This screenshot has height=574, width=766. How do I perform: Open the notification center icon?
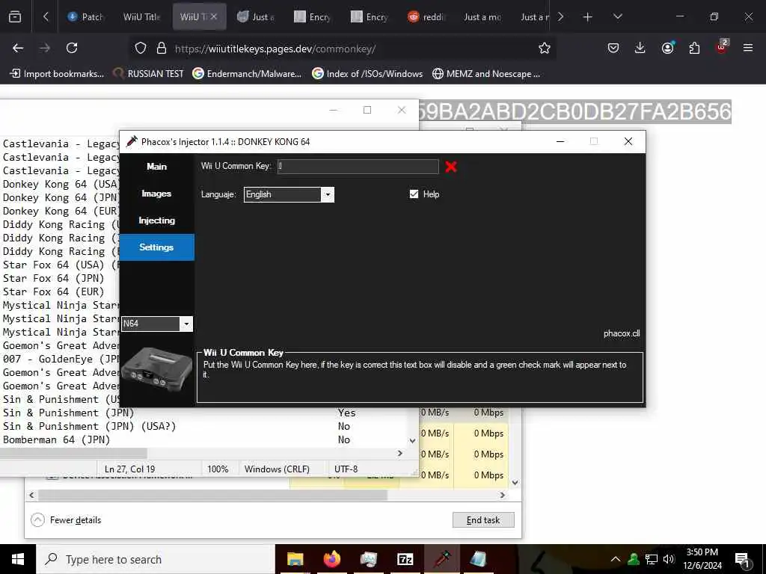742,560
